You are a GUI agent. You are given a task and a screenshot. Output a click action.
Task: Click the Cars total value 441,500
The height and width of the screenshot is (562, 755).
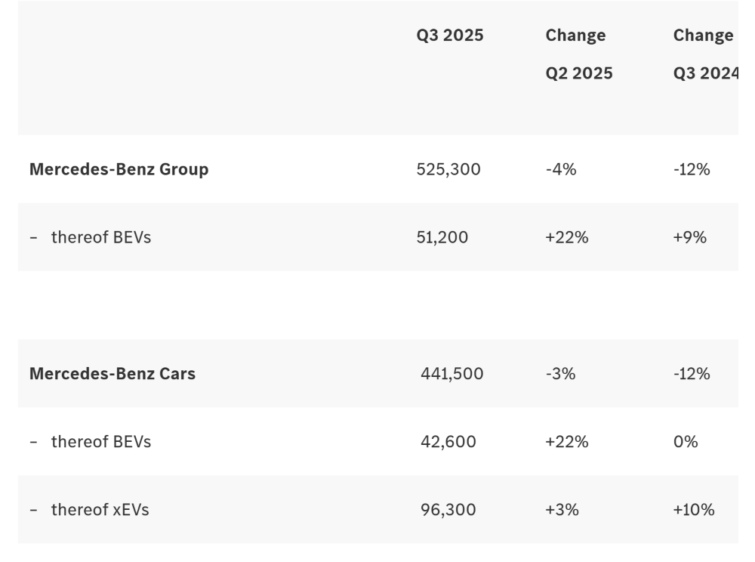[x=452, y=374]
